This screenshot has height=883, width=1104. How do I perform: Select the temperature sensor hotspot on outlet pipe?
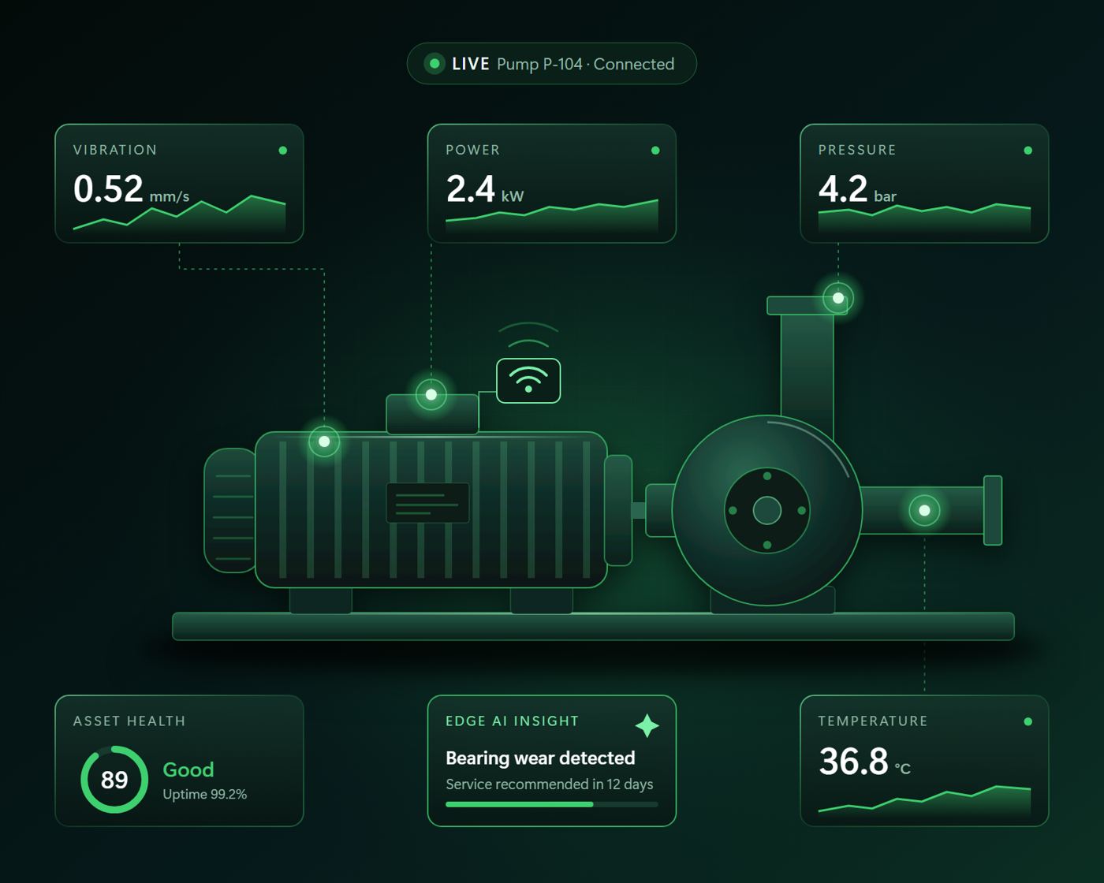924,510
